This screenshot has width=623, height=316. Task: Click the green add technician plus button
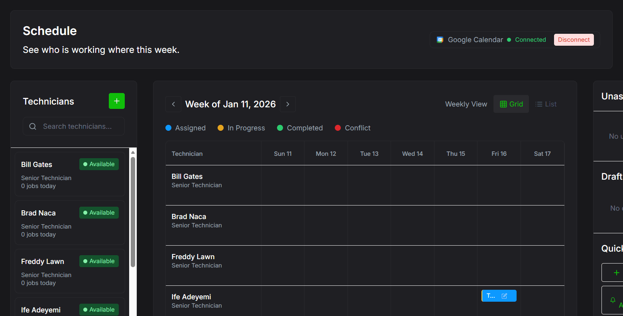coord(117,101)
